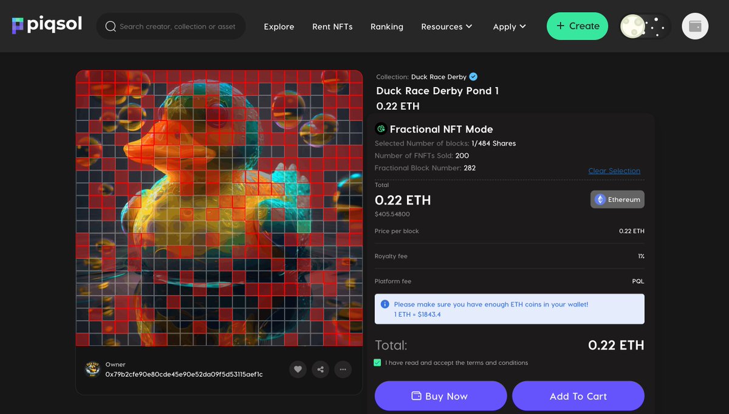Click the search creator input field
The height and width of the screenshot is (414, 729).
pos(176,26)
